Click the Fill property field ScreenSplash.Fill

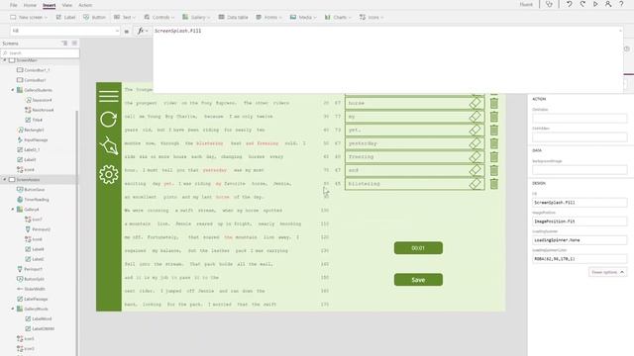tap(580, 202)
